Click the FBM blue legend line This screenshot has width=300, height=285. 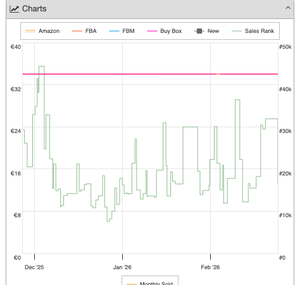tap(114, 31)
